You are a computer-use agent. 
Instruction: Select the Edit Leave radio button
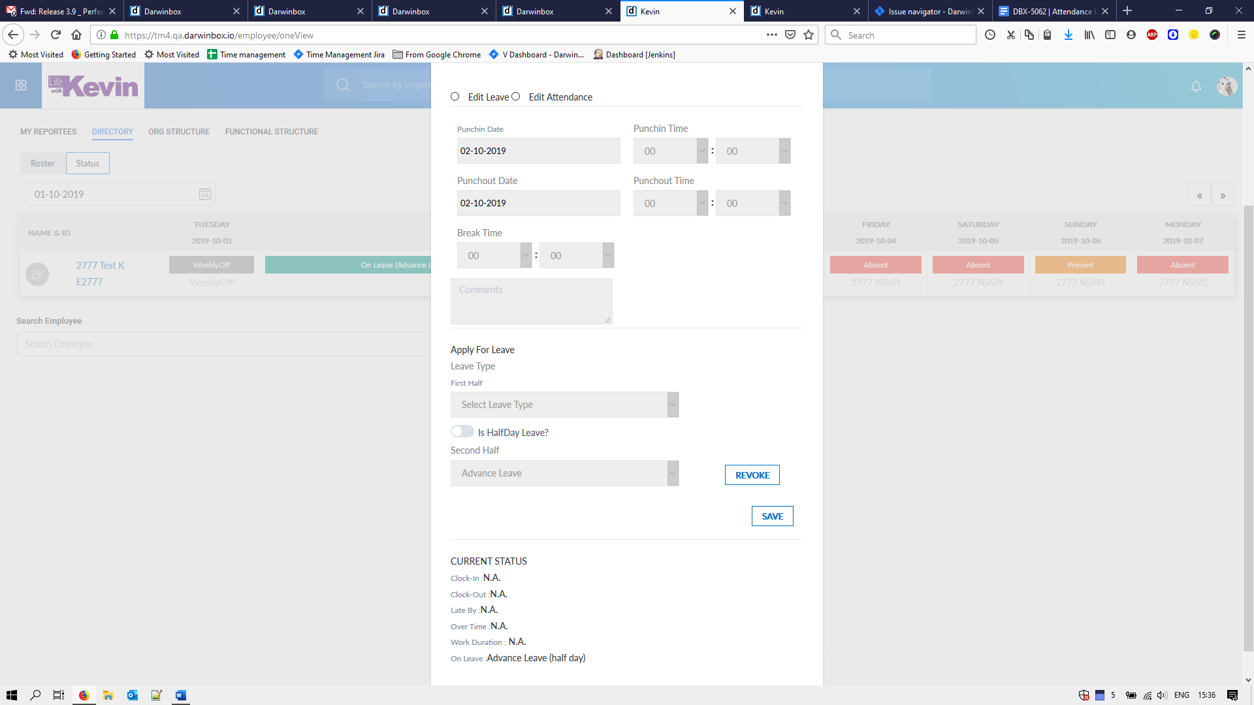[x=455, y=97]
